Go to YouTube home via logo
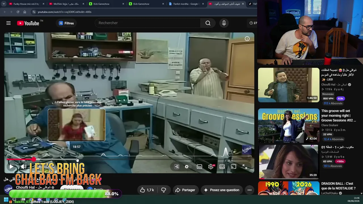Viewport: 363px width, 204px height. (28, 23)
